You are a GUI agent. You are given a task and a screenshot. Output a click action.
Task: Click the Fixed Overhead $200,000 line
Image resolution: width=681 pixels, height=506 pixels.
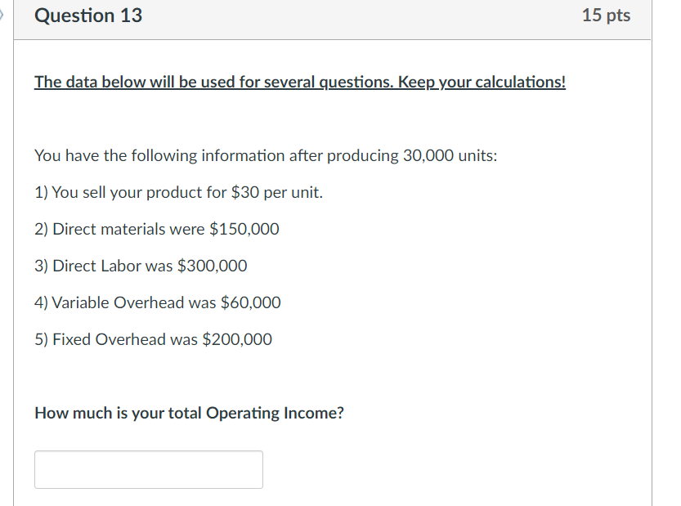(x=152, y=338)
